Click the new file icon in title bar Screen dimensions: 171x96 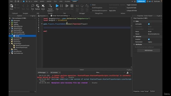[x=15, y=1]
